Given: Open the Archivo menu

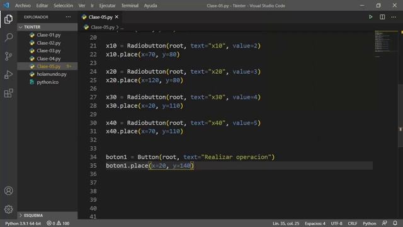Looking at the screenshot, I should click(x=23, y=6).
